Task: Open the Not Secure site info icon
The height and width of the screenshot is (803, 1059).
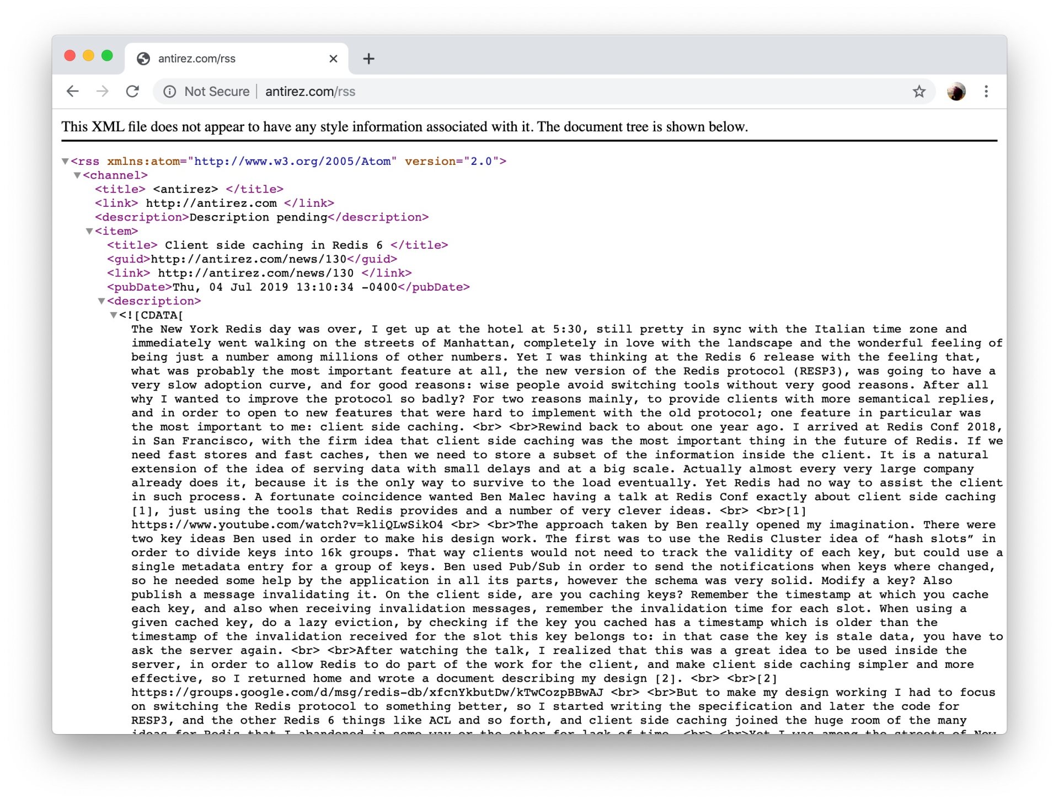Action: [169, 92]
